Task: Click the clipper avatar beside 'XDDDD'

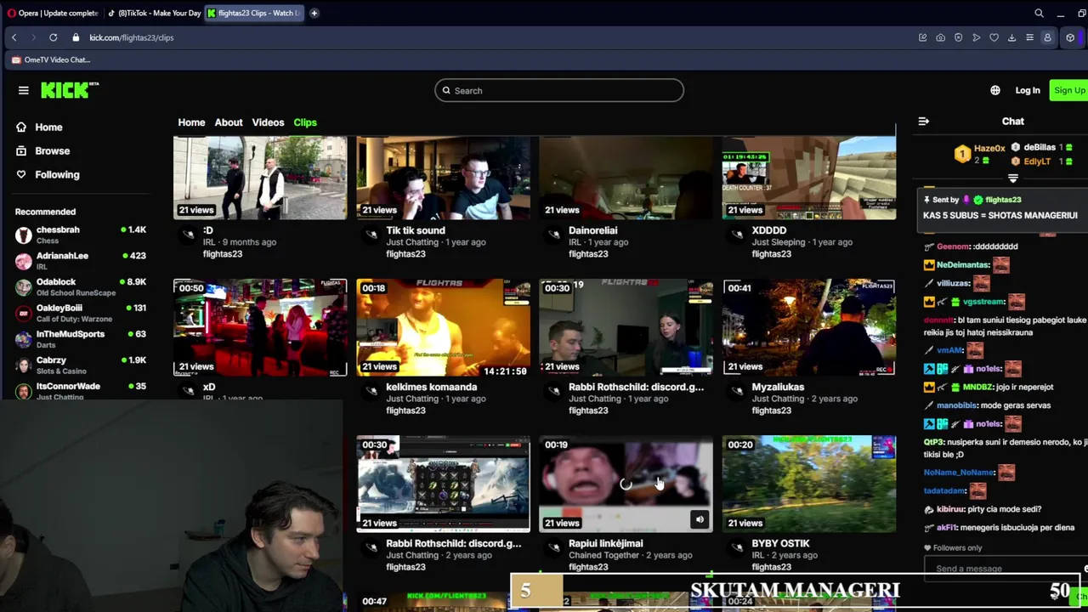Action: [x=737, y=234]
